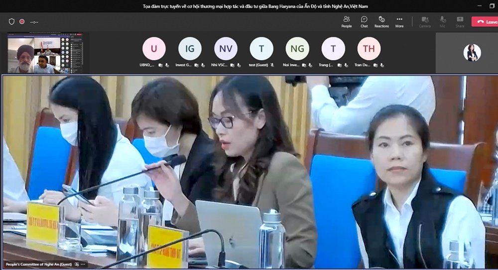Leave the meeting with the red button
The height and width of the screenshot is (270, 498).
coord(485,22)
